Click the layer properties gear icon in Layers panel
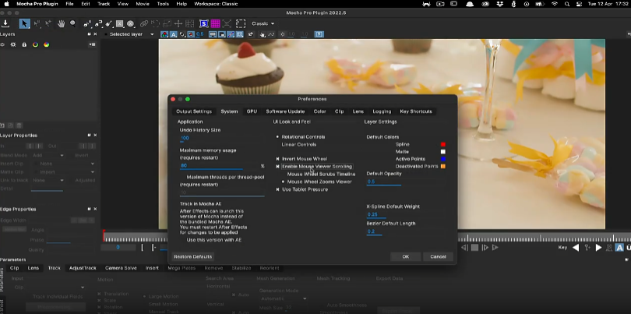The height and width of the screenshot is (314, 631). coord(13,44)
